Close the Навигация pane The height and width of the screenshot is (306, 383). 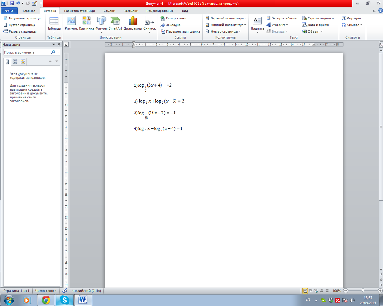click(x=59, y=45)
